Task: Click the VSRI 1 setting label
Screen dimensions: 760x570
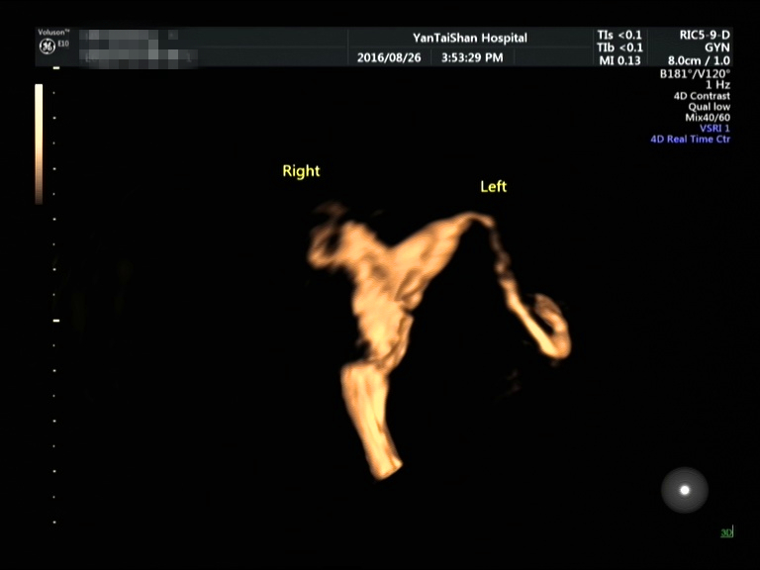Action: click(x=714, y=129)
